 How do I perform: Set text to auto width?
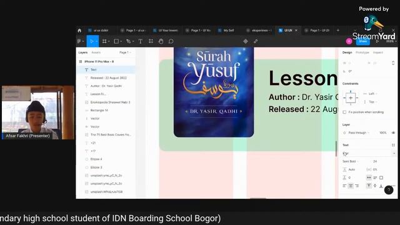(x=369, y=177)
